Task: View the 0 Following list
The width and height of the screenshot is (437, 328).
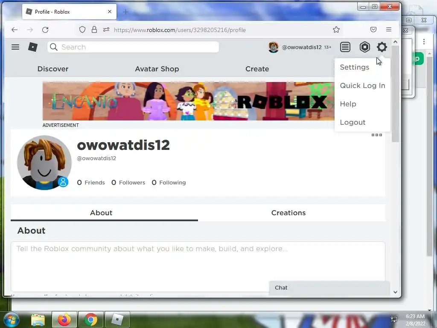Action: pos(169,182)
